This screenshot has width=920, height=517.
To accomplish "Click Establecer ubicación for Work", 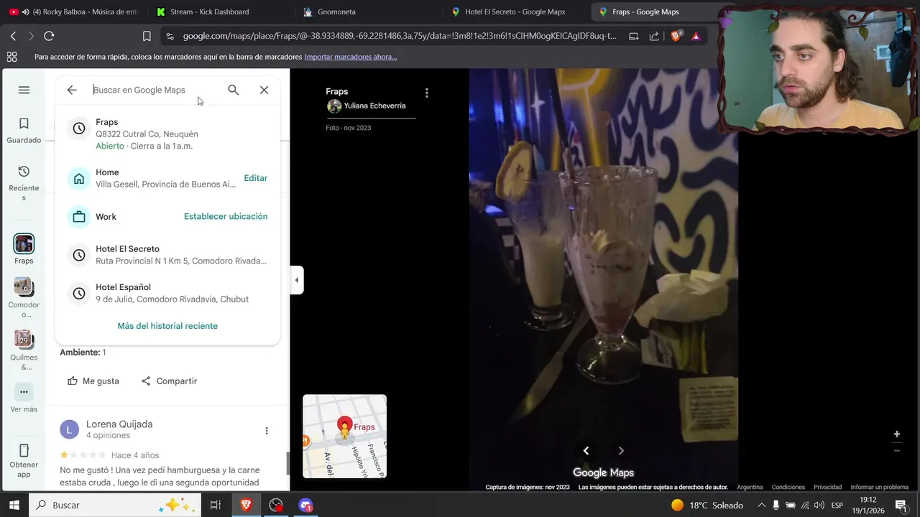I will click(226, 216).
